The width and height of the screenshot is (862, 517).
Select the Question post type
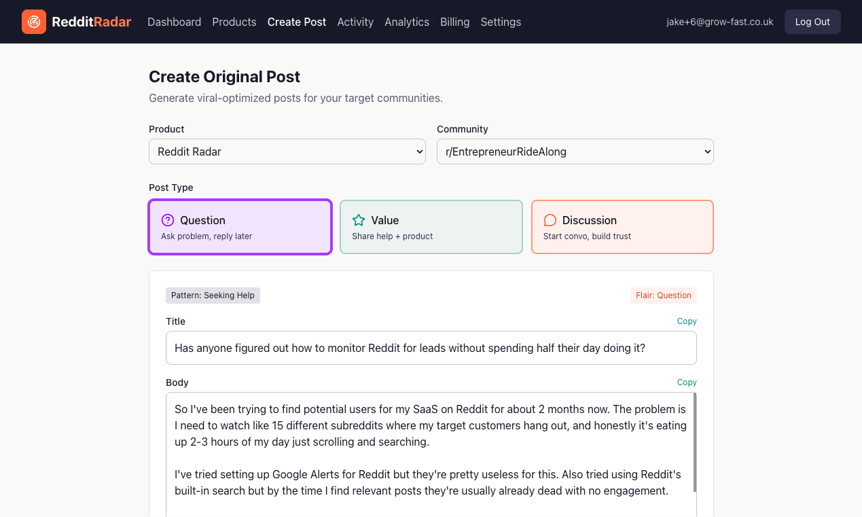[x=240, y=226]
